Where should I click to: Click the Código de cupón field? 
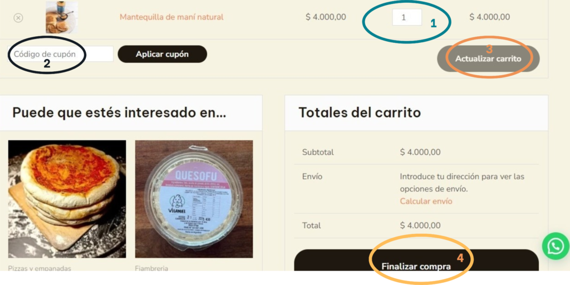click(60, 54)
